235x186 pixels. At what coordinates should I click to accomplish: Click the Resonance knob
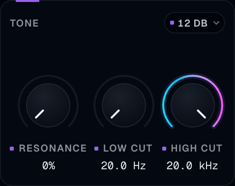point(48,105)
